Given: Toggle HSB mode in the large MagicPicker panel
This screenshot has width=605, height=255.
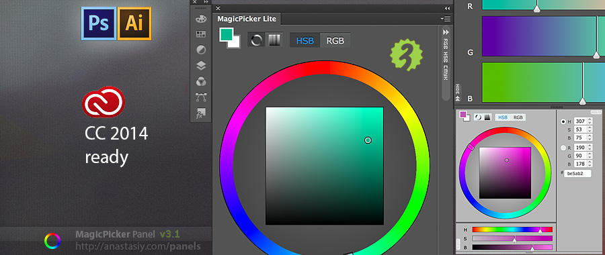Looking at the screenshot, I should (305, 40).
